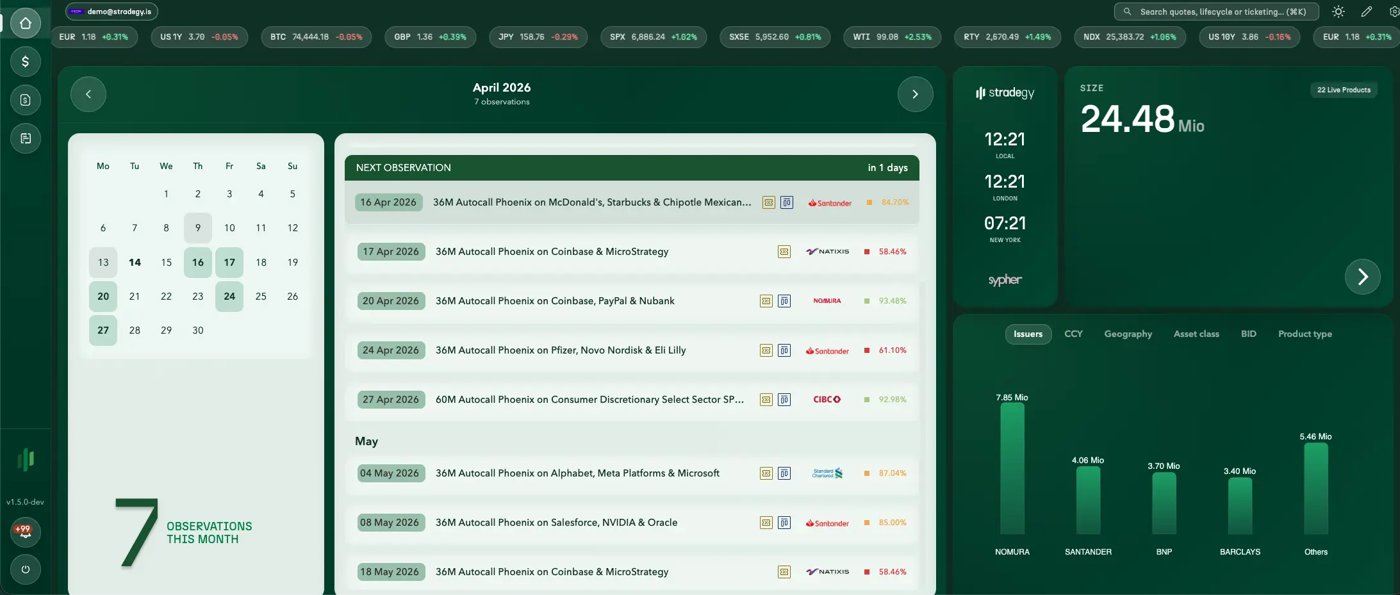
Task: Click the search quotes input field
Action: 1216,12
